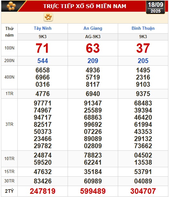Select An Giang 100N prize number 63
Image resolution: width=169 pixels, height=197 pixels.
tap(93, 48)
